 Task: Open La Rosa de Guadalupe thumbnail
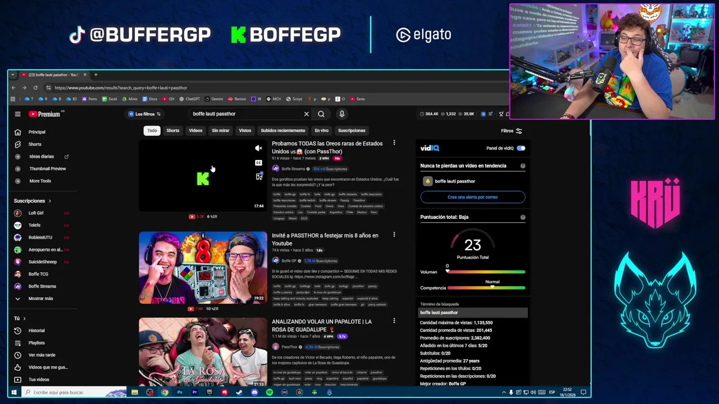203,352
